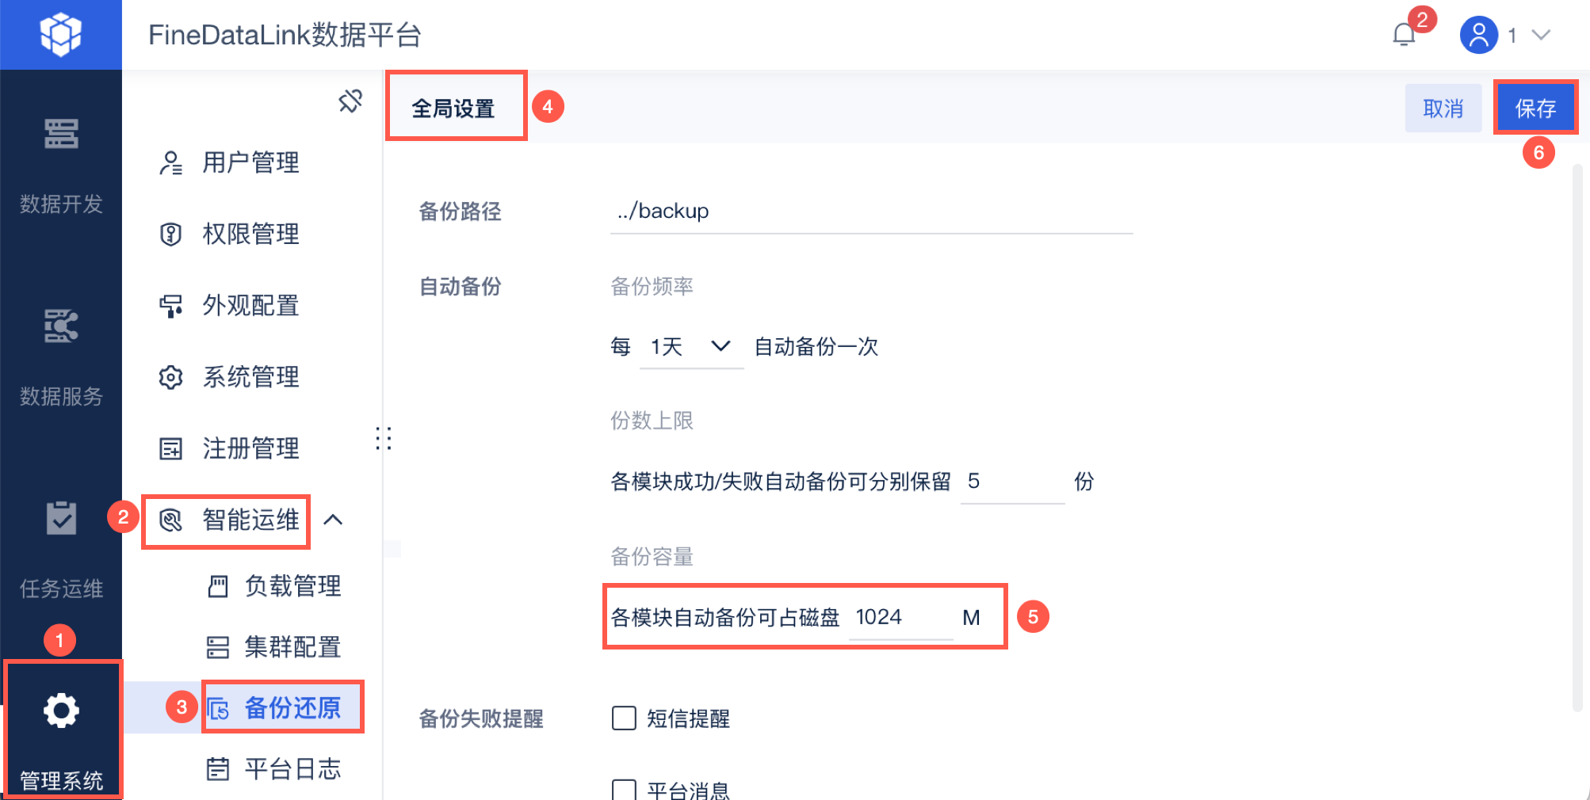Open the backup frequency 1天 dropdown
Viewport: 1590px width, 800px height.
[x=690, y=347]
